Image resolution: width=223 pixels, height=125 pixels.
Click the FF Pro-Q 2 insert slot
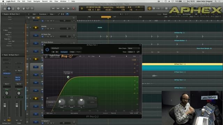(x=7, y=74)
